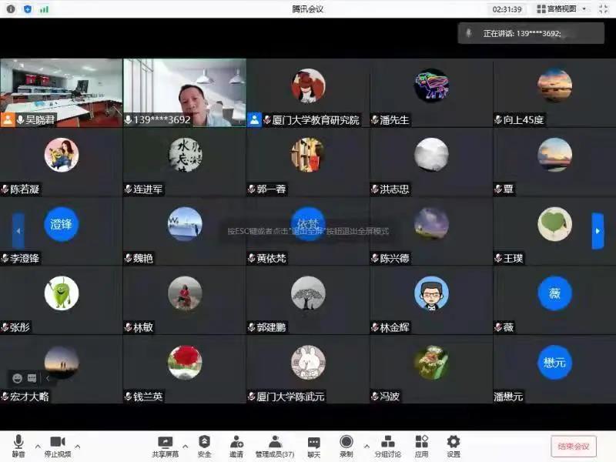Exit fullscreen using top-right icon
Viewport: 616px width, 462px height.
(603, 9)
